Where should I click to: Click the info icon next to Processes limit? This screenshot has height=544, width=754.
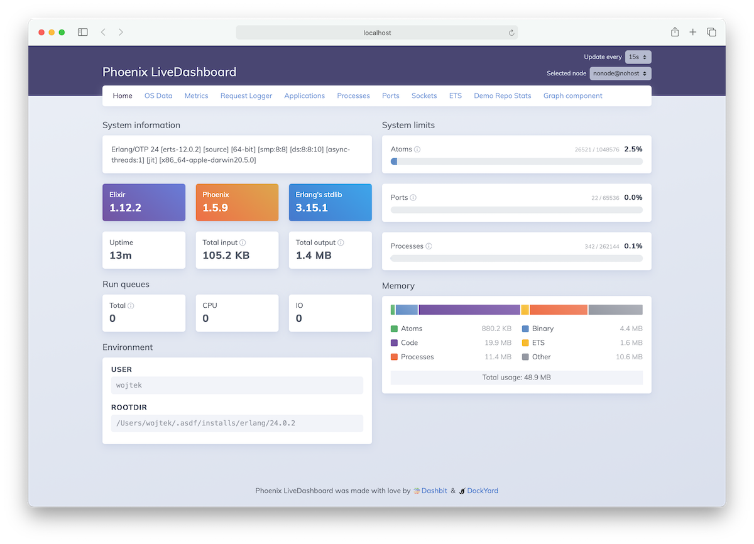coord(429,246)
